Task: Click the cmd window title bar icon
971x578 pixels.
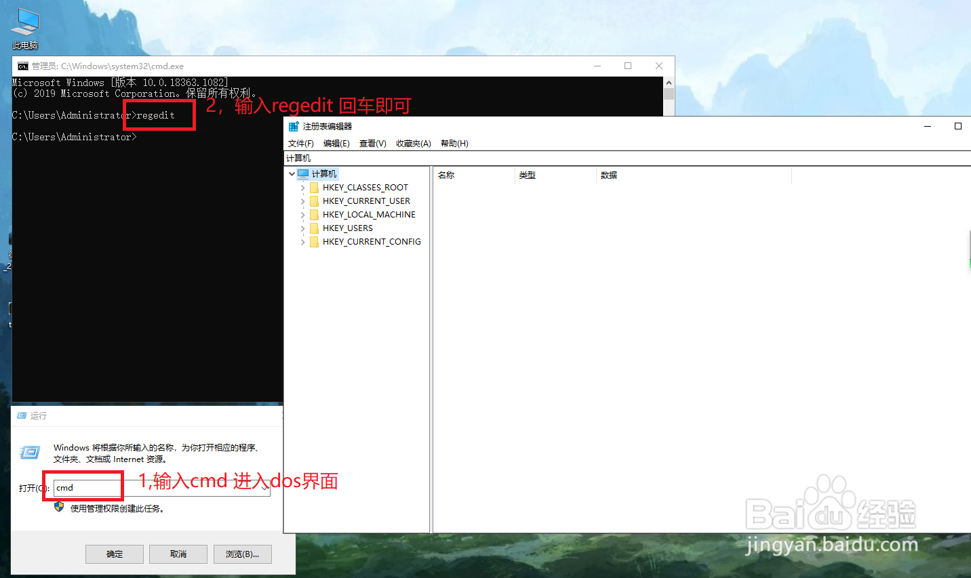Action: [x=23, y=66]
